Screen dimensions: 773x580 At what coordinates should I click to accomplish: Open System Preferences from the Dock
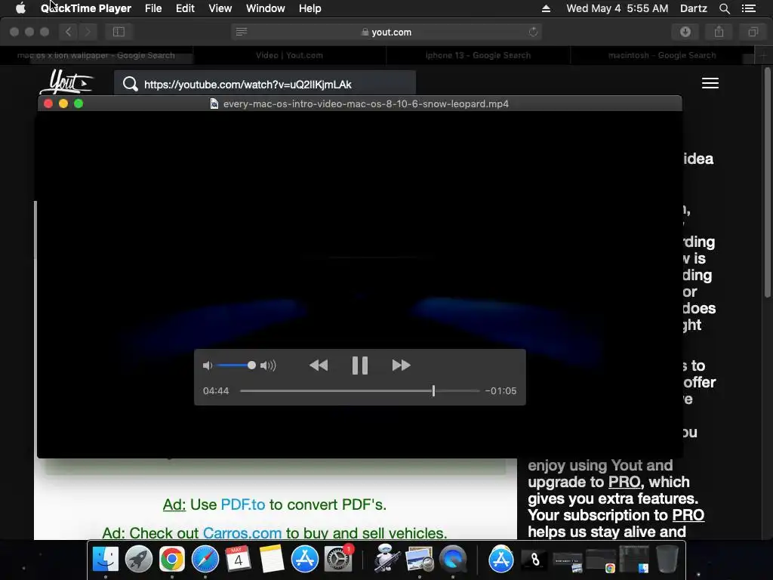pyautogui.click(x=338, y=560)
